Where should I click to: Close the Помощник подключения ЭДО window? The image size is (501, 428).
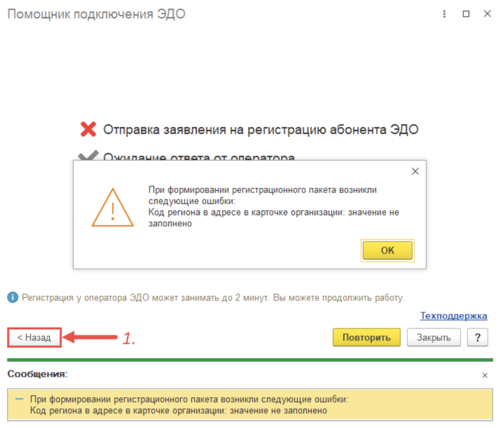(487, 14)
